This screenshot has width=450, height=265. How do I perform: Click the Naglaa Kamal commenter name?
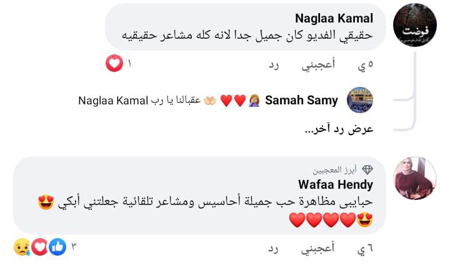click(x=334, y=18)
